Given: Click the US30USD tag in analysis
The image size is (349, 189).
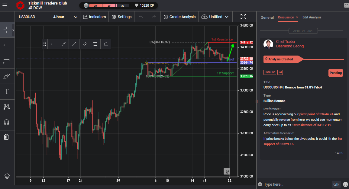Looking at the screenshot, I should 270,72.
